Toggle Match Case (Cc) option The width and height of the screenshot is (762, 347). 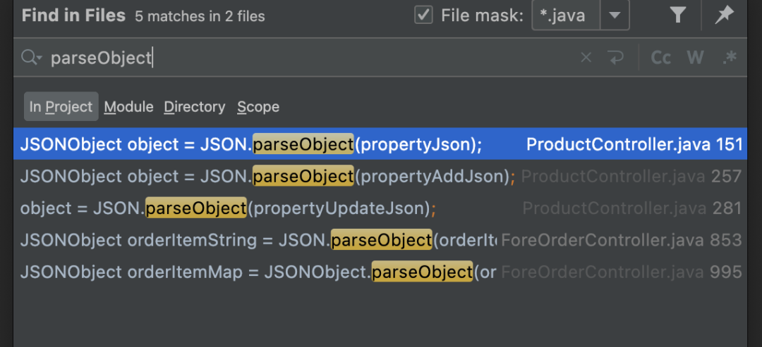[x=660, y=58]
